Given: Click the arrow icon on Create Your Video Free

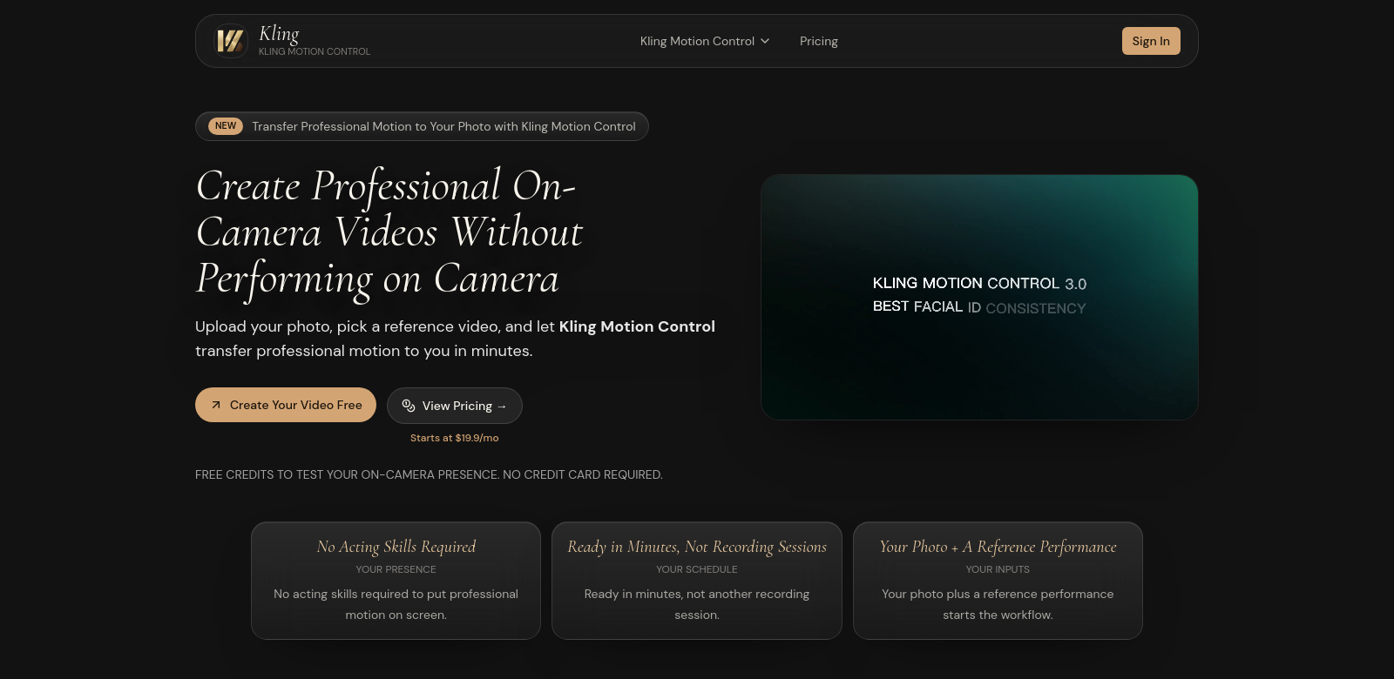Looking at the screenshot, I should pyautogui.click(x=216, y=405).
